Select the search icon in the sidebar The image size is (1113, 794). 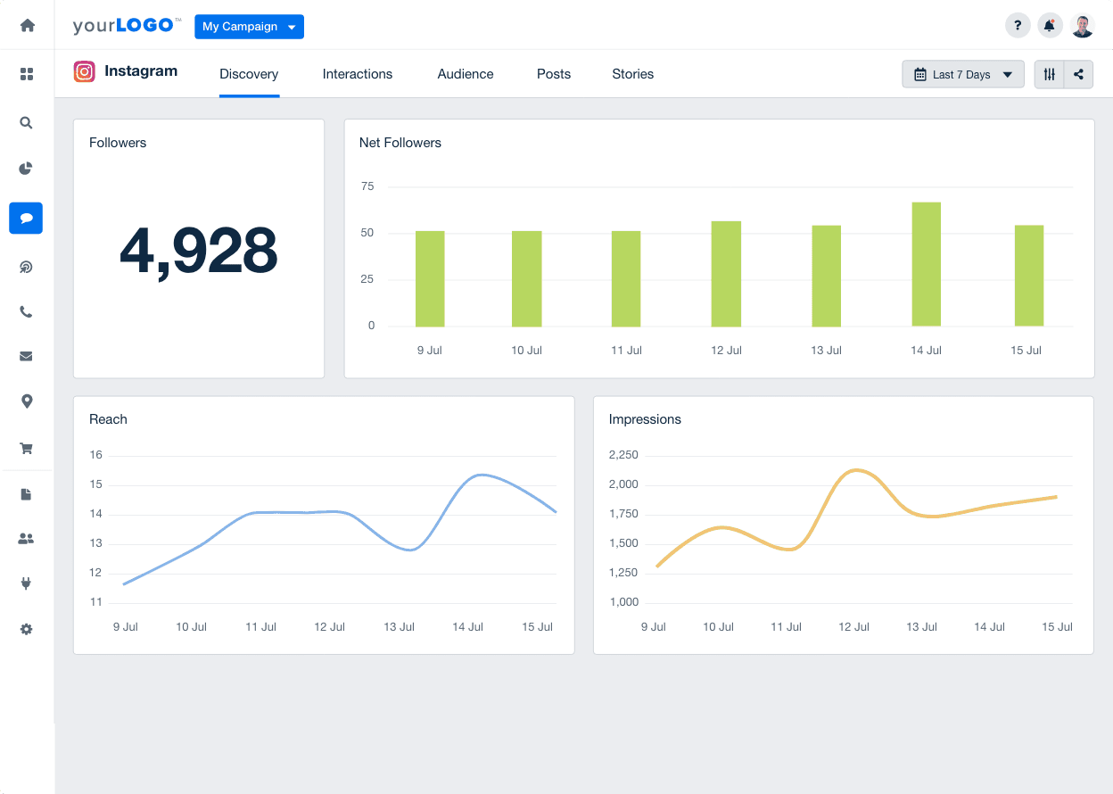click(x=26, y=123)
